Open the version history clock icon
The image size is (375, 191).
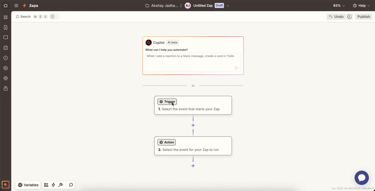coord(349,17)
